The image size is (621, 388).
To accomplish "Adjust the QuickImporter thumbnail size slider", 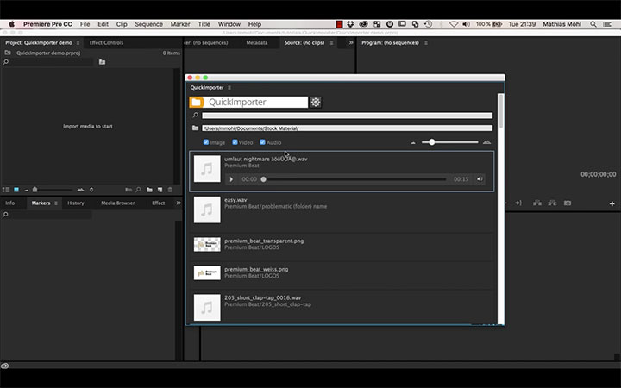I will click(450, 142).
